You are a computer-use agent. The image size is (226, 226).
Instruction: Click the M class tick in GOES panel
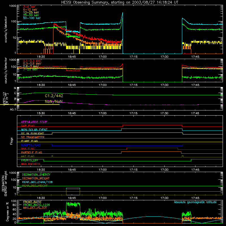coord(15,88)
